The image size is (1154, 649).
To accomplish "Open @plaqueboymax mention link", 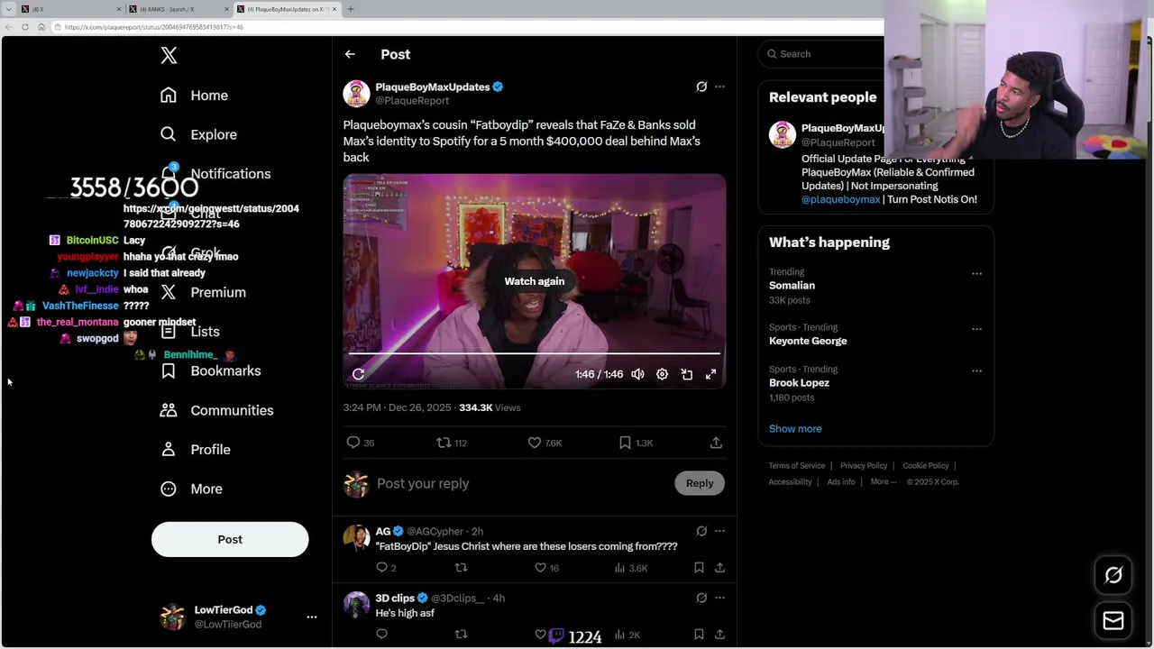I will pos(840,199).
